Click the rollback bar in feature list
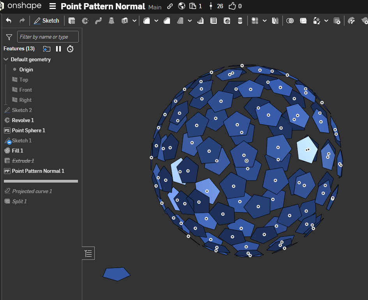Viewport: 368px width, 300px height. pos(41,181)
